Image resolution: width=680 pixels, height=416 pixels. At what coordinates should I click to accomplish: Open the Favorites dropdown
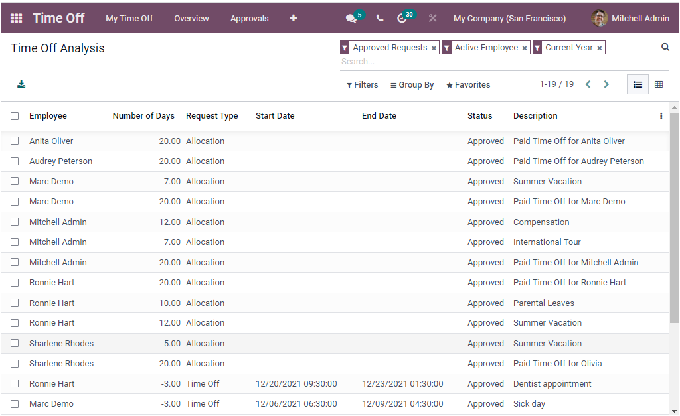tap(467, 84)
